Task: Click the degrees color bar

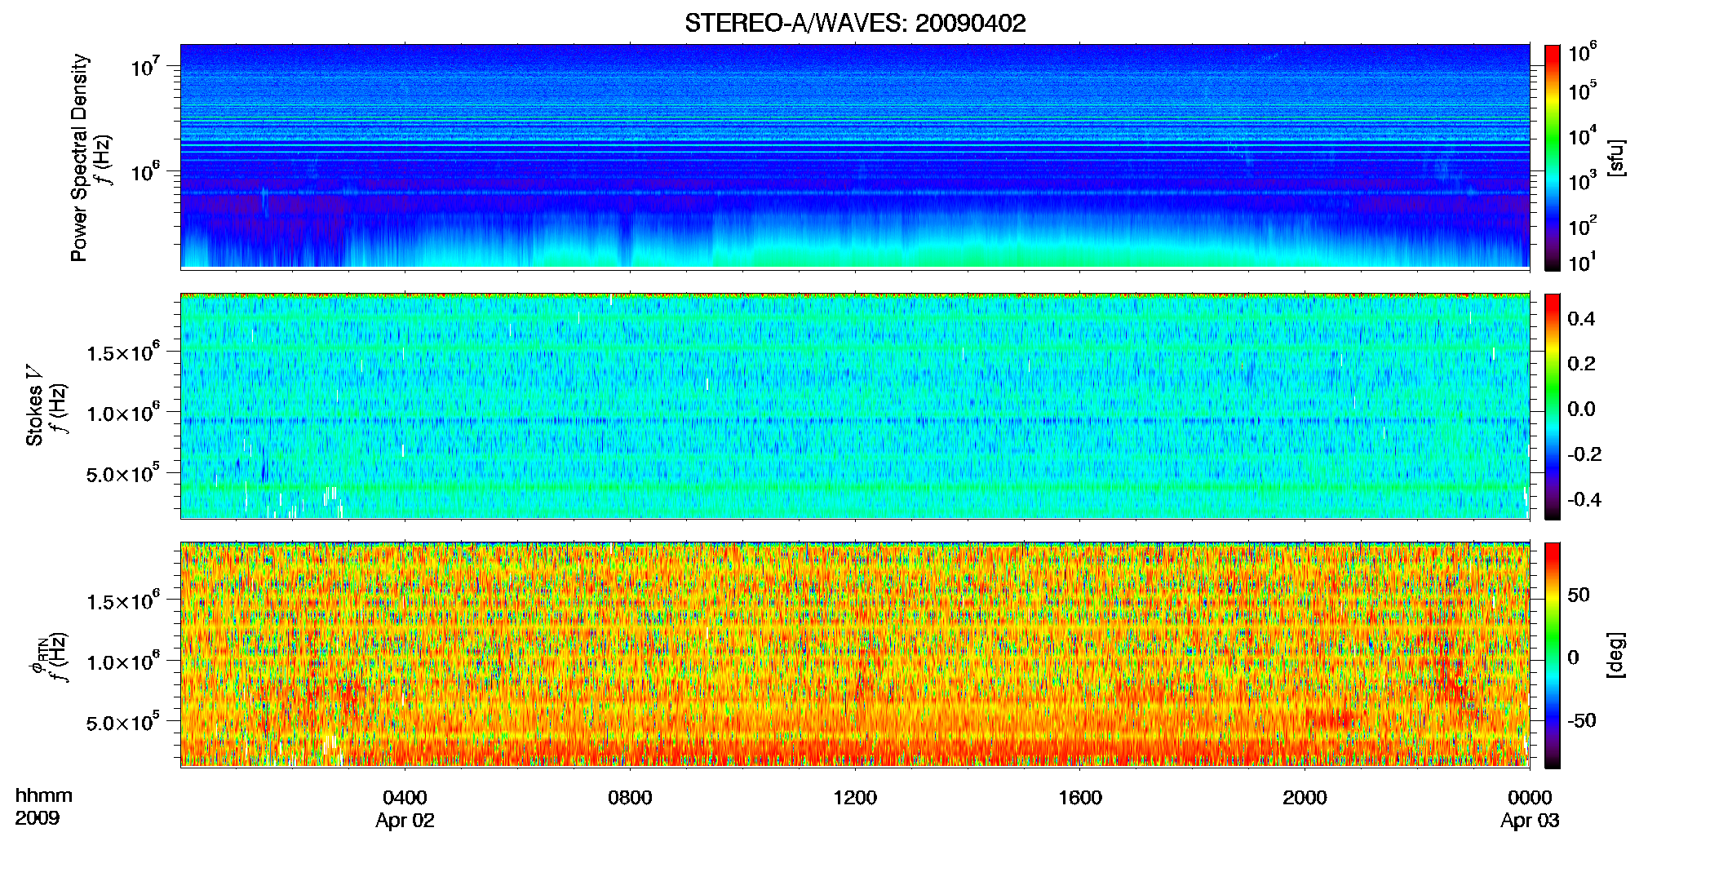Action: (1553, 655)
